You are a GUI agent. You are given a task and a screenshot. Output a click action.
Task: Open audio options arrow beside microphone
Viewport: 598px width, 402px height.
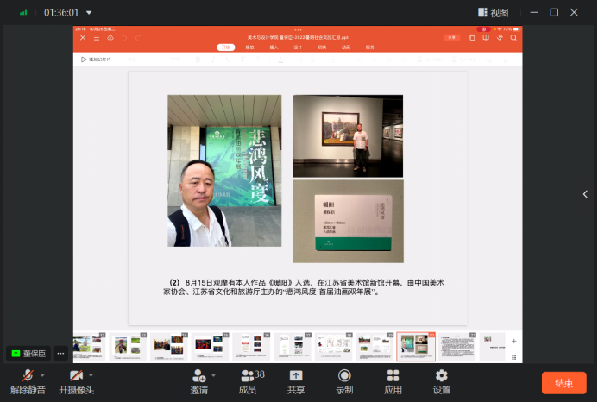pos(42,375)
